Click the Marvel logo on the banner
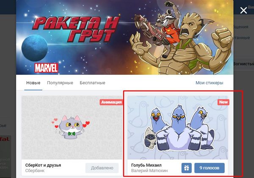 click(46, 68)
